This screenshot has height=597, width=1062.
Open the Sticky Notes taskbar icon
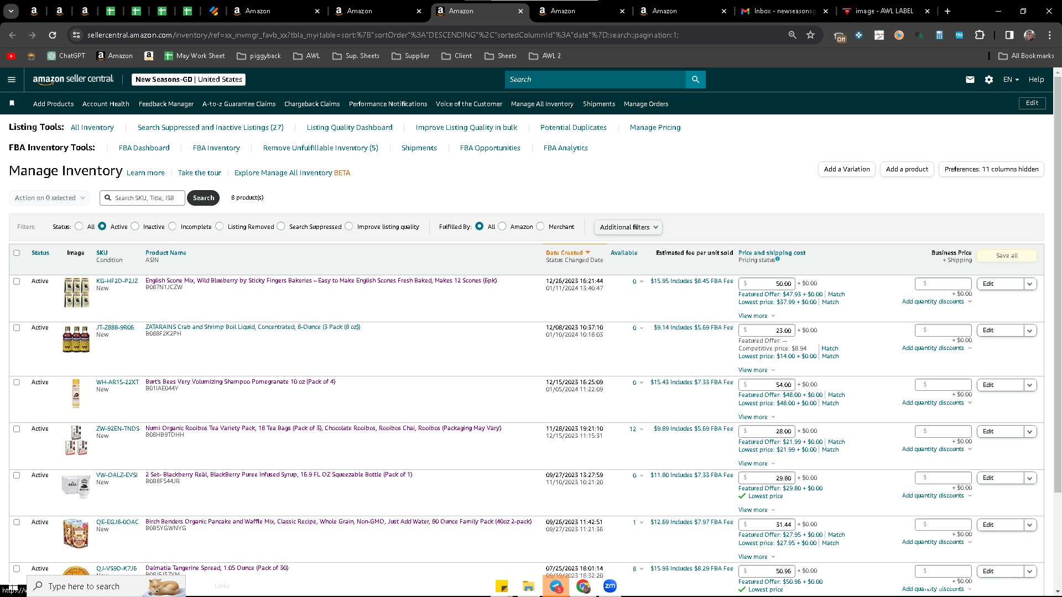click(x=502, y=586)
